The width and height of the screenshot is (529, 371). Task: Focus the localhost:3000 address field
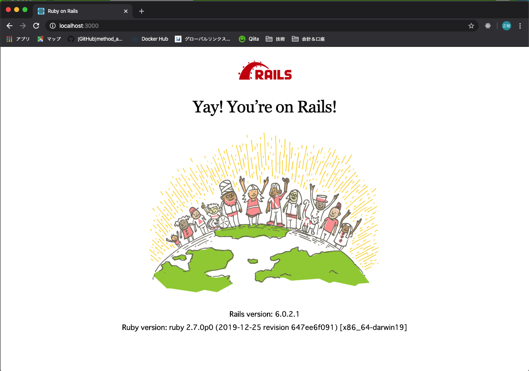262,26
